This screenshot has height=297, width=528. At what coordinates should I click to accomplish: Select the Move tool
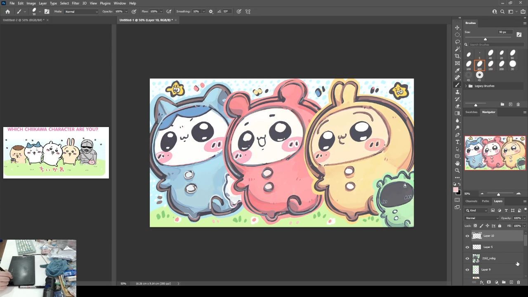click(457, 28)
